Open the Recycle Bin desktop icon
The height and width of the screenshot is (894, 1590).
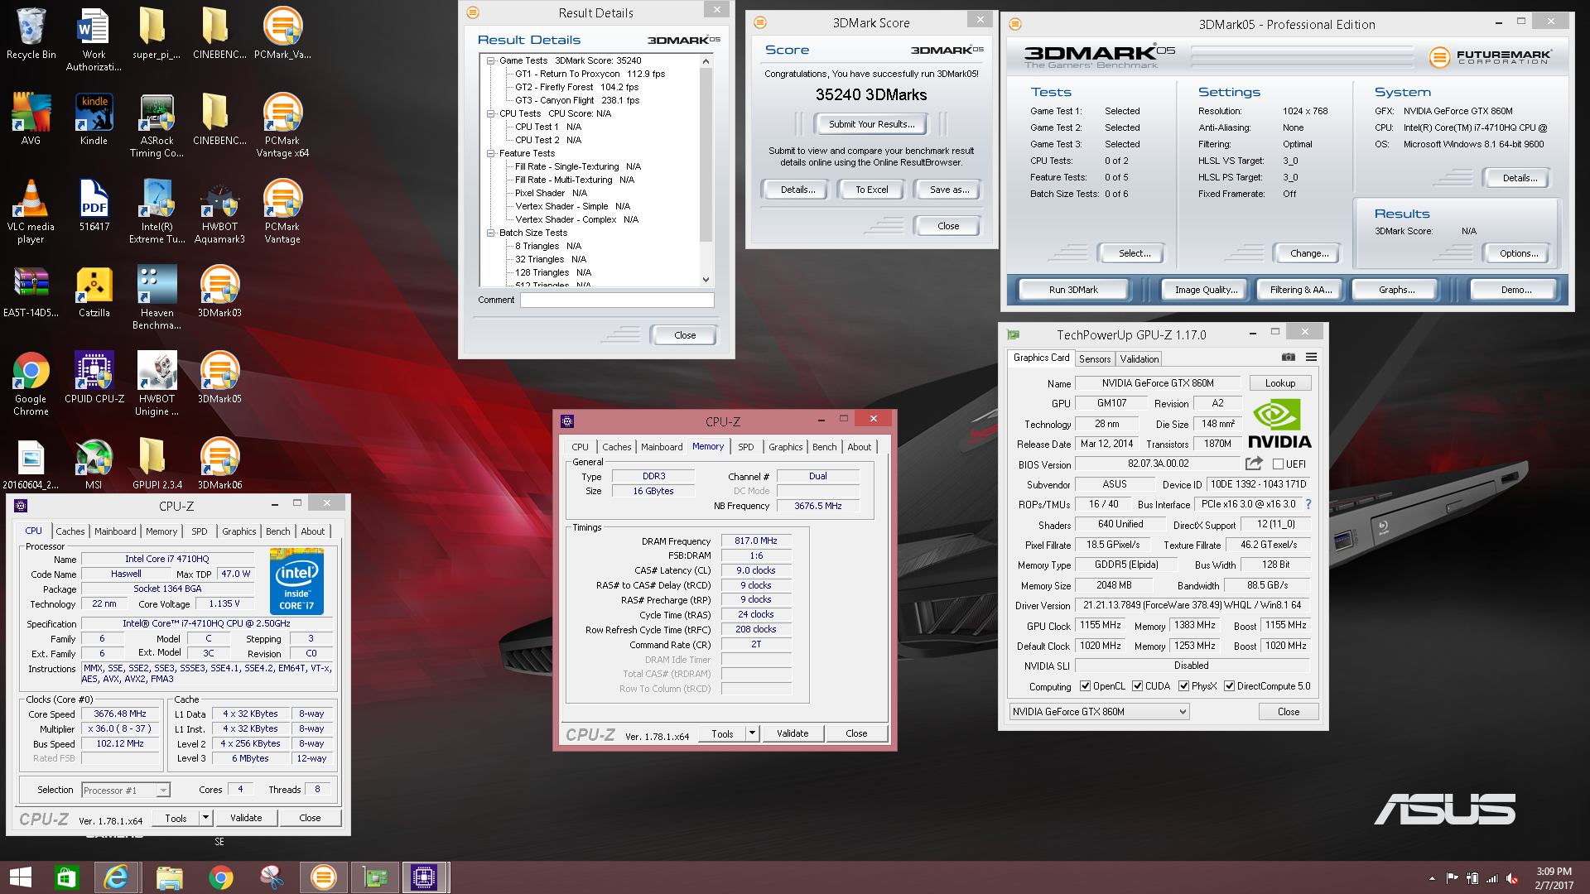coord(31,33)
